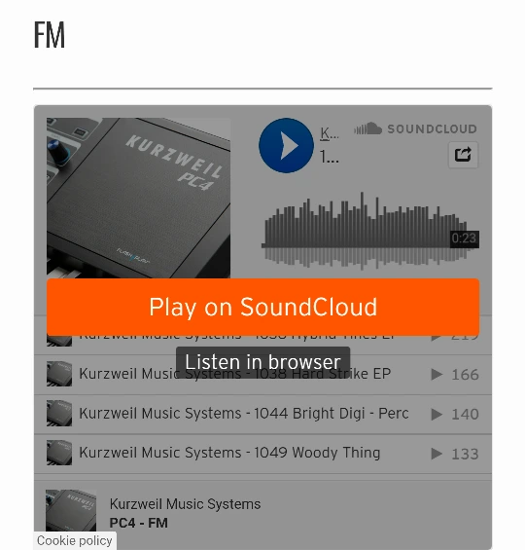Open Kurzweil Music Systems profile link

185,504
